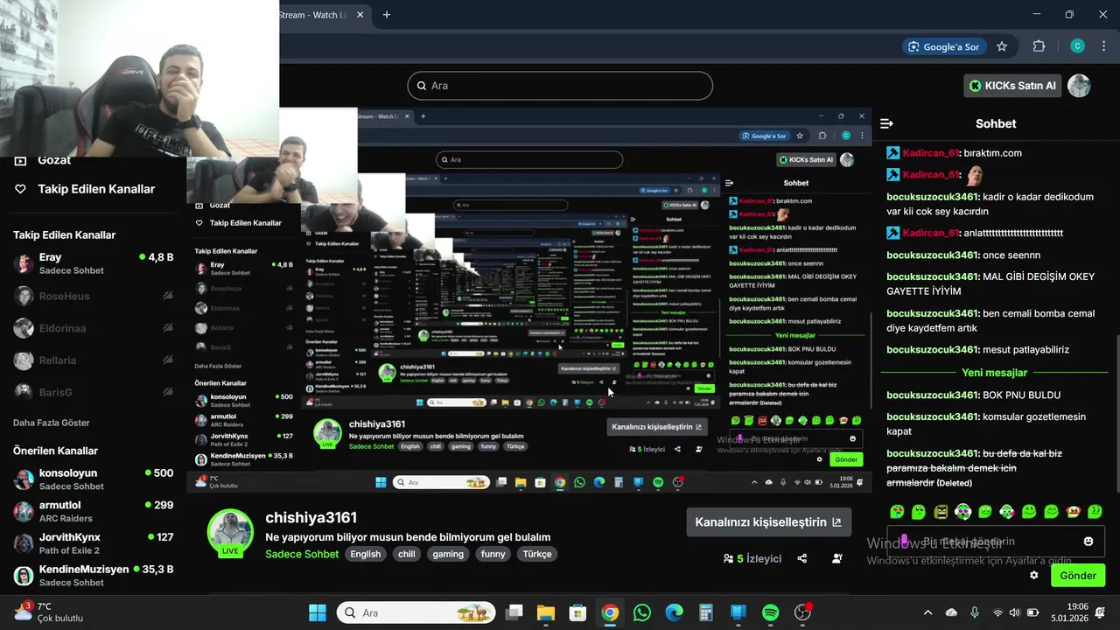1120x630 pixels.
Task: Open KendineMuzisyen recommended channel
Action: pyautogui.click(x=93, y=575)
